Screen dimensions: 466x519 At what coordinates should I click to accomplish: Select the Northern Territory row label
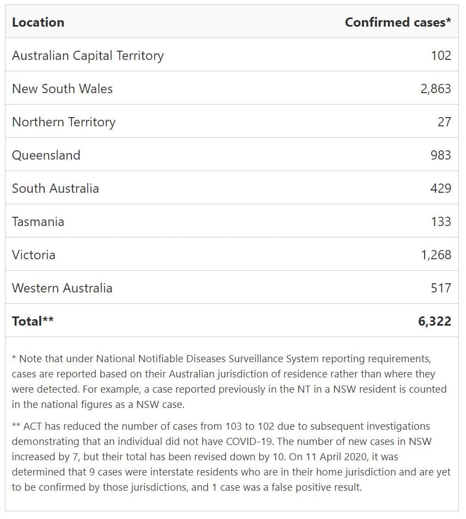coord(64,122)
